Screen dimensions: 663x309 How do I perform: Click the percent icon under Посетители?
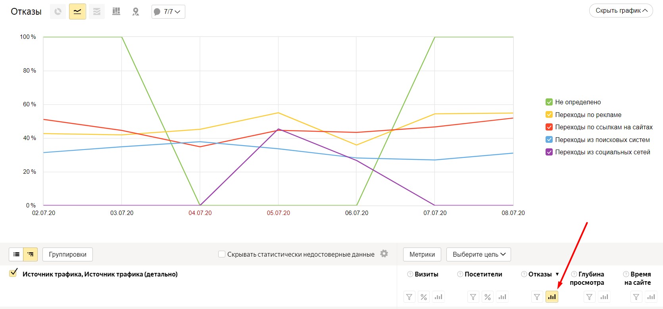click(x=488, y=297)
